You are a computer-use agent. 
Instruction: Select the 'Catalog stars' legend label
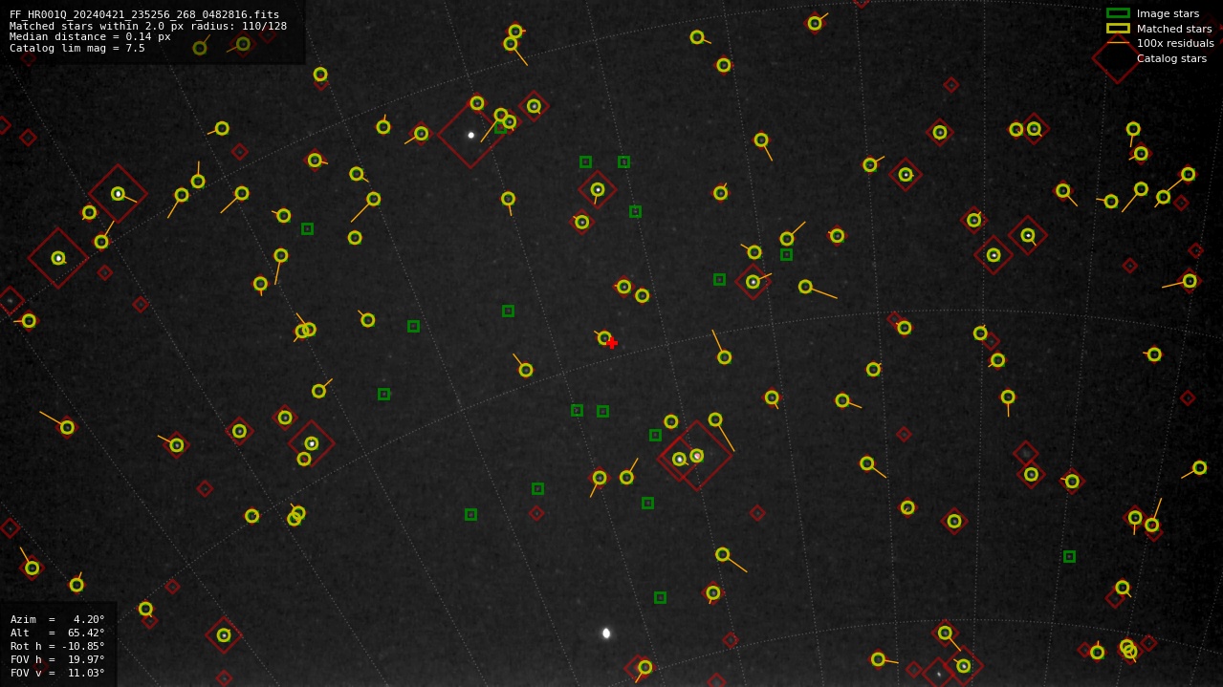[x=1171, y=58]
